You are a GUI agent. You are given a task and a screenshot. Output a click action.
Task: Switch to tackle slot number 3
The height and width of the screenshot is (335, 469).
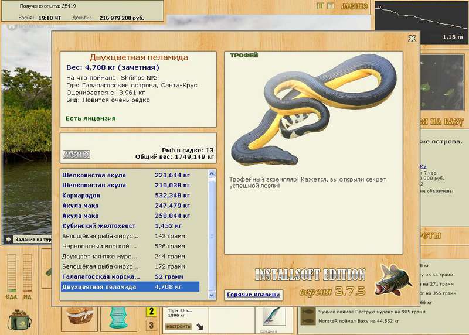point(151,325)
